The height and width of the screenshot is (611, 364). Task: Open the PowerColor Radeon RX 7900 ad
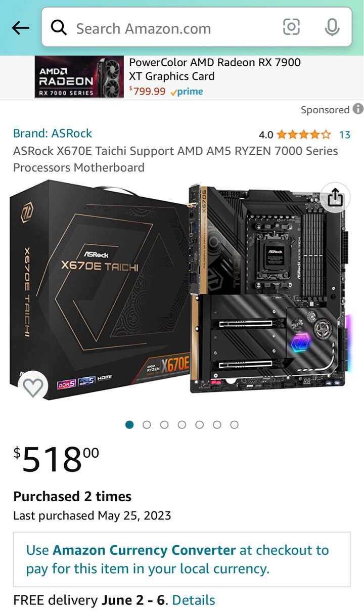(182, 77)
